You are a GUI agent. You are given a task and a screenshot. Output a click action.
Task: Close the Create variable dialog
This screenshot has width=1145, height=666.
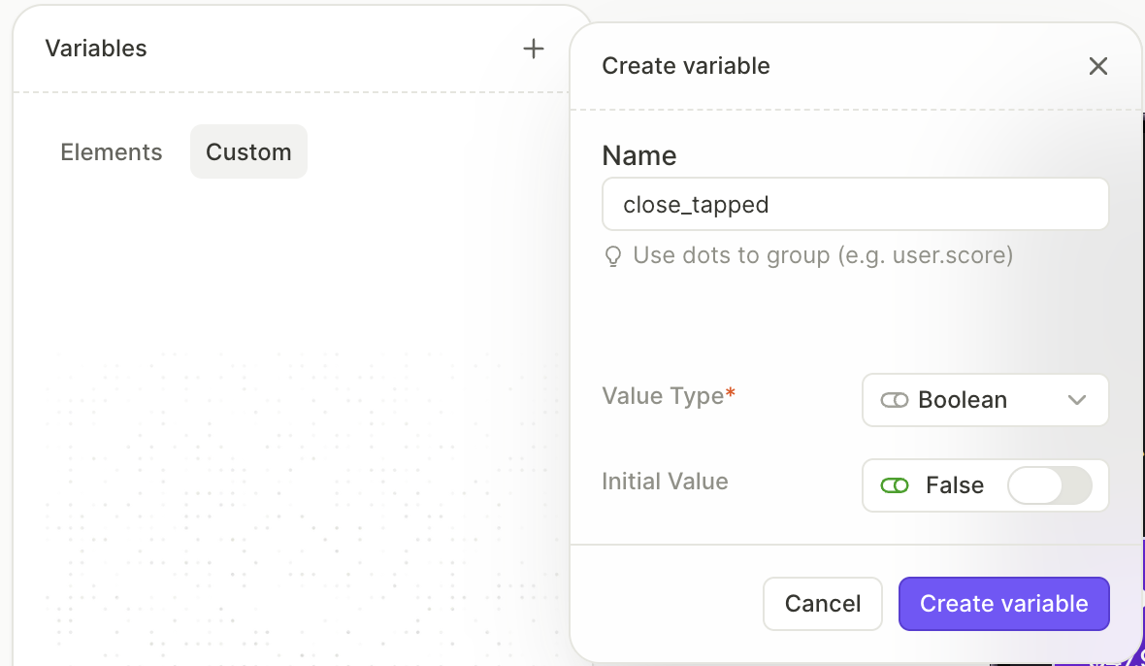pos(1097,66)
